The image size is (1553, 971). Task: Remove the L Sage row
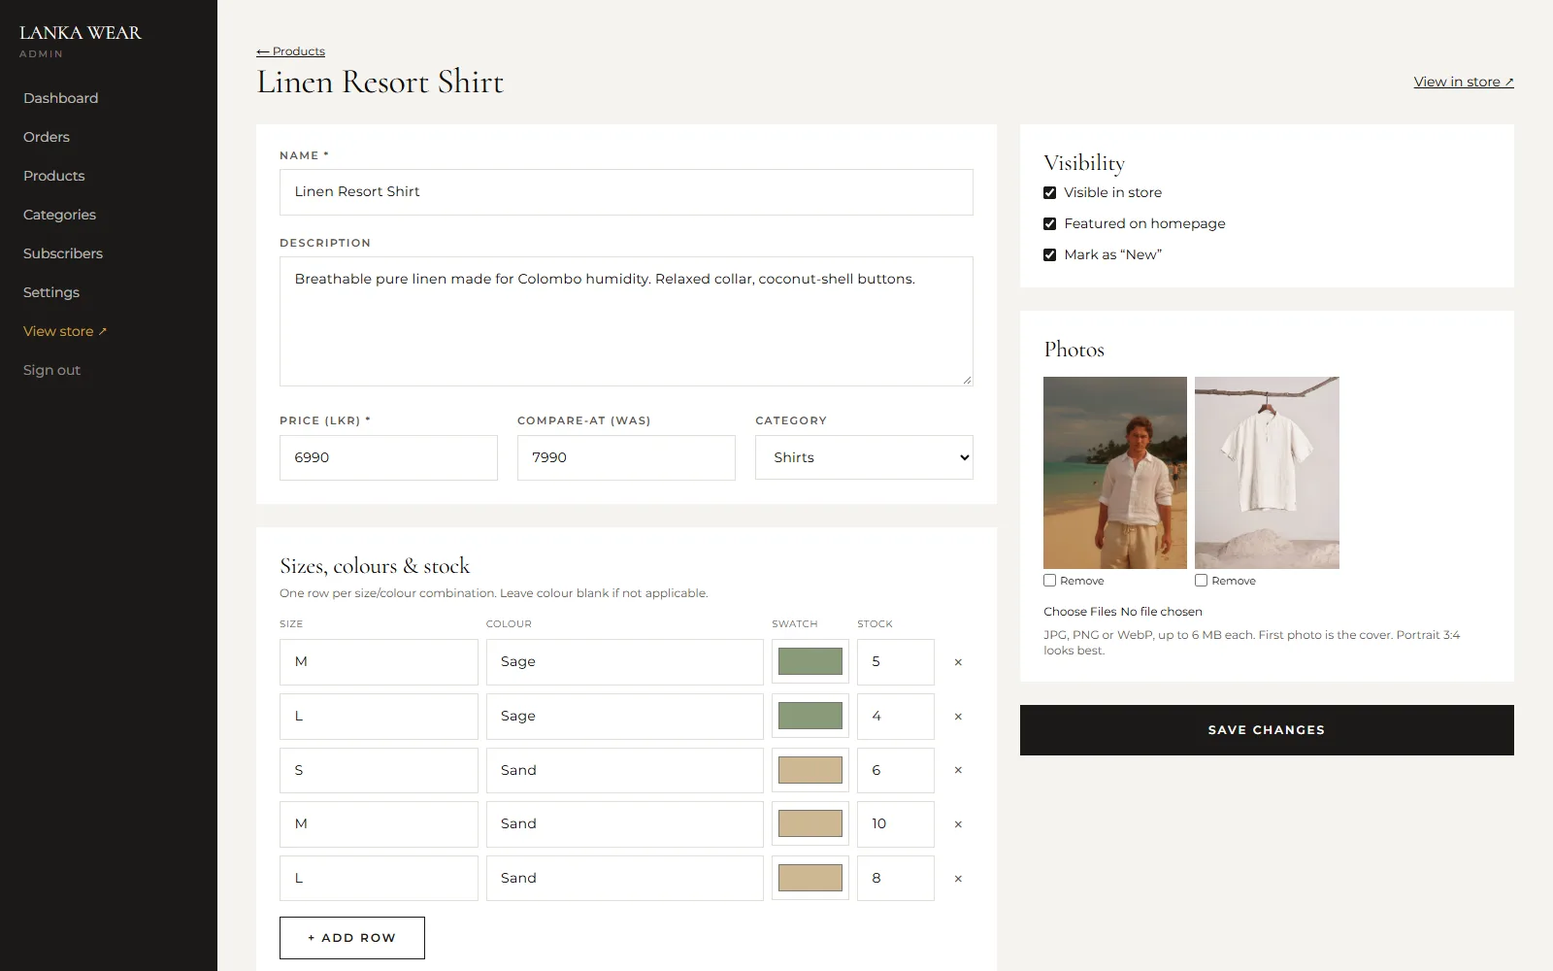point(958,717)
